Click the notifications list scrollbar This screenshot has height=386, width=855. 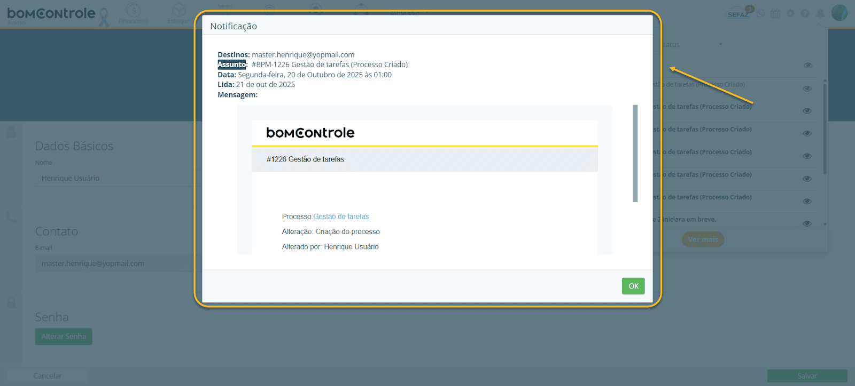[x=825, y=128]
